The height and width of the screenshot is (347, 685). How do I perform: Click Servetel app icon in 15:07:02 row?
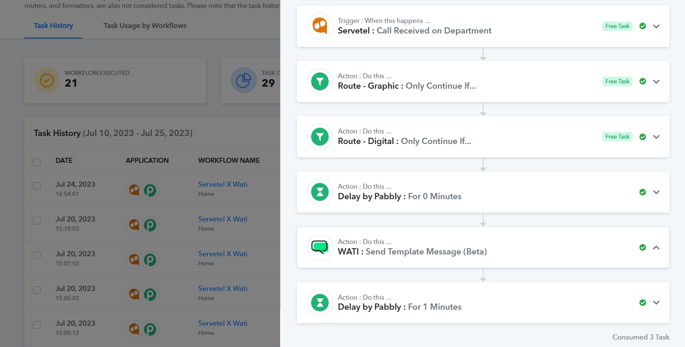(134, 260)
